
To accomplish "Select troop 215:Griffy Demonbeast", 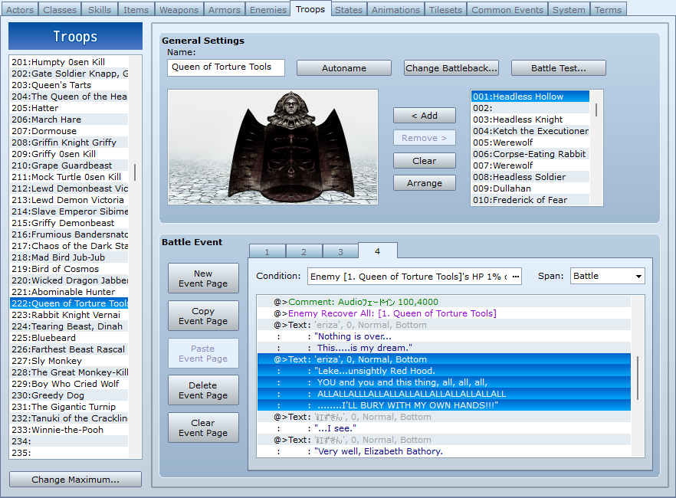I will click(69, 223).
